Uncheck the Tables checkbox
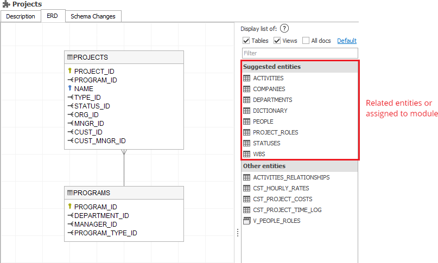 [x=246, y=41]
